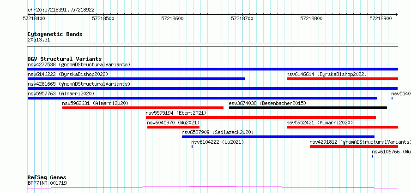411x193 pixels.
Task: Open the nsv5962631 (Almarri2020) label
Action: coord(96,103)
